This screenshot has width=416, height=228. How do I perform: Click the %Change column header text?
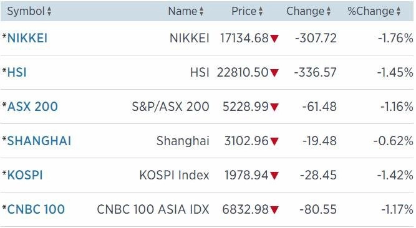click(x=370, y=11)
